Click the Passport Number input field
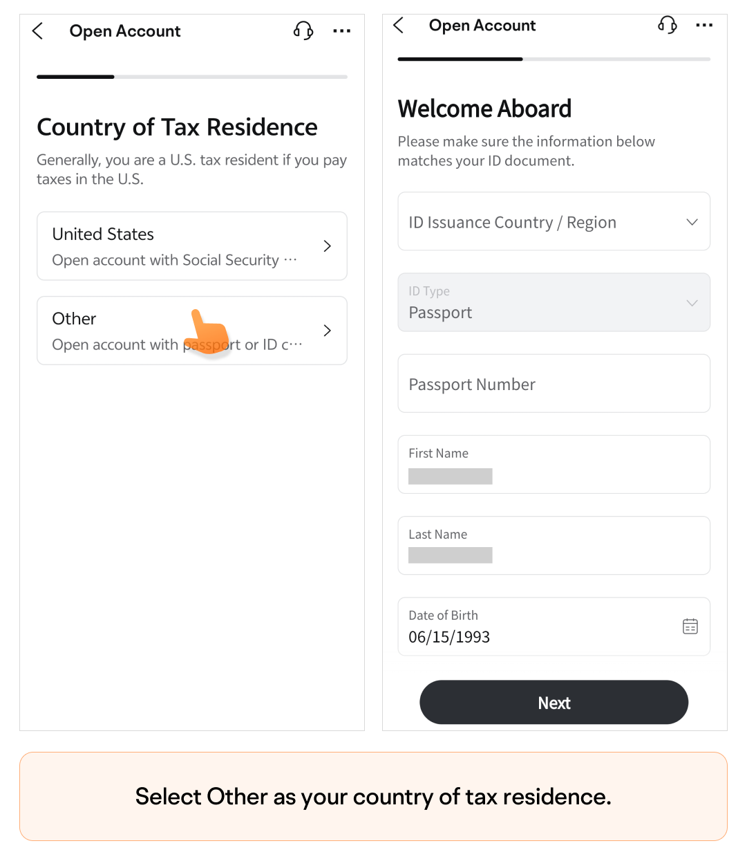This screenshot has width=747, height=868. point(554,384)
